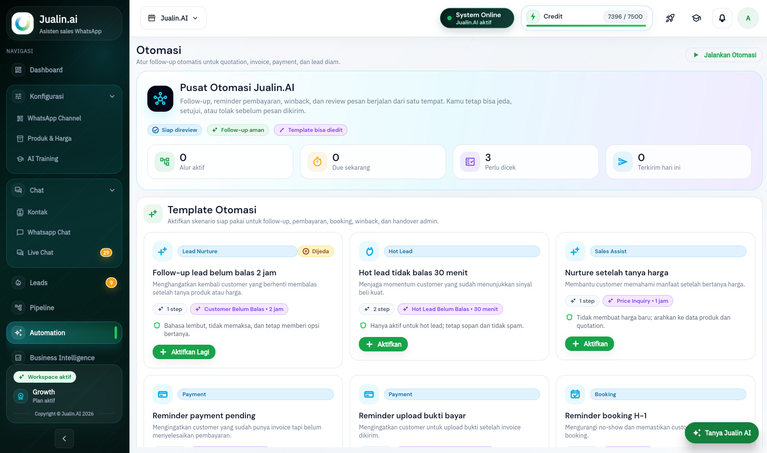This screenshot has width=767, height=453.
Task: Click the Workspace aktif badge
Action: (45, 377)
